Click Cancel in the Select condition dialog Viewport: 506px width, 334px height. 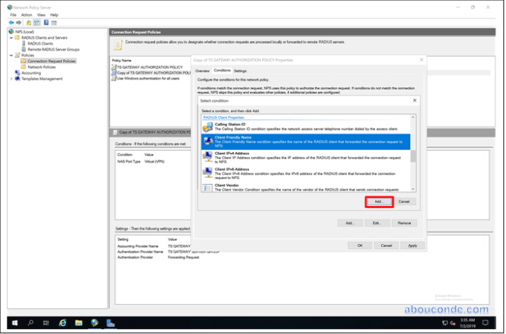[x=404, y=202]
